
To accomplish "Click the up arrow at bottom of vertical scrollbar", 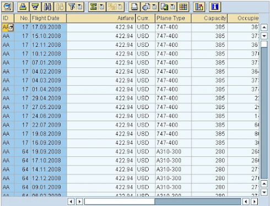I will (264, 183).
